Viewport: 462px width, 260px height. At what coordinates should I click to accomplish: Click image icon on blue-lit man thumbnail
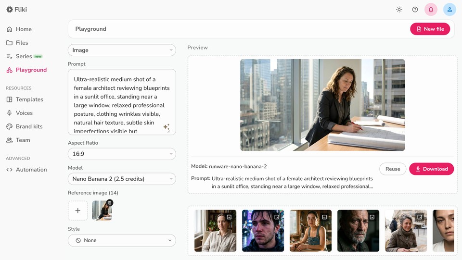277,217
